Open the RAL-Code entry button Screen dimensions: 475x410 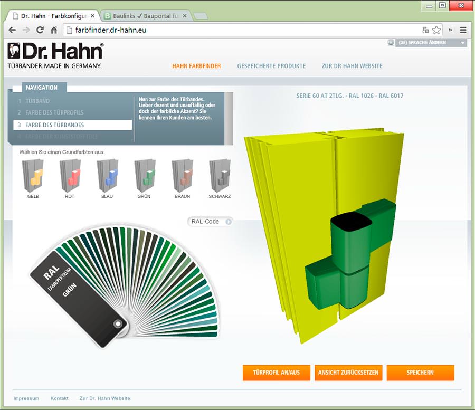[210, 222]
